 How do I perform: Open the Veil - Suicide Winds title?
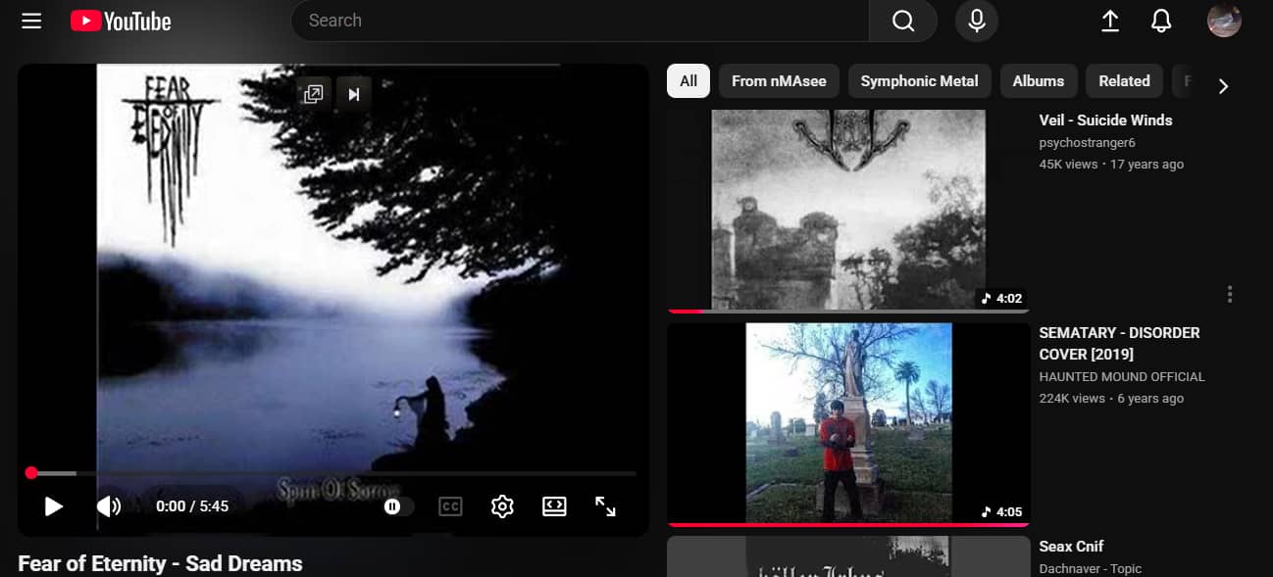pos(1105,120)
